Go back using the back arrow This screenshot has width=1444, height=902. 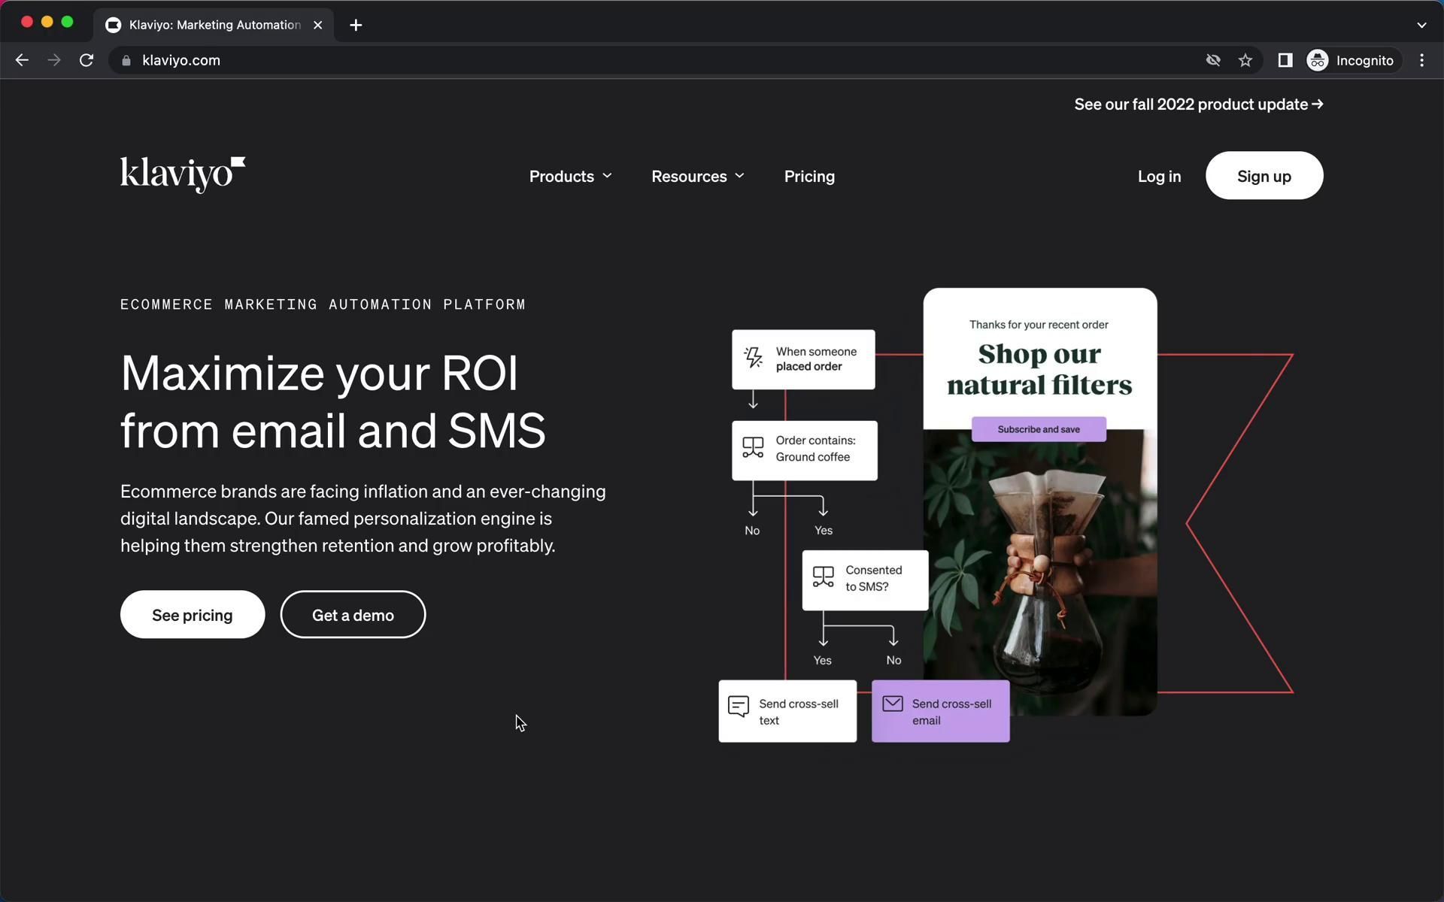[22, 60]
